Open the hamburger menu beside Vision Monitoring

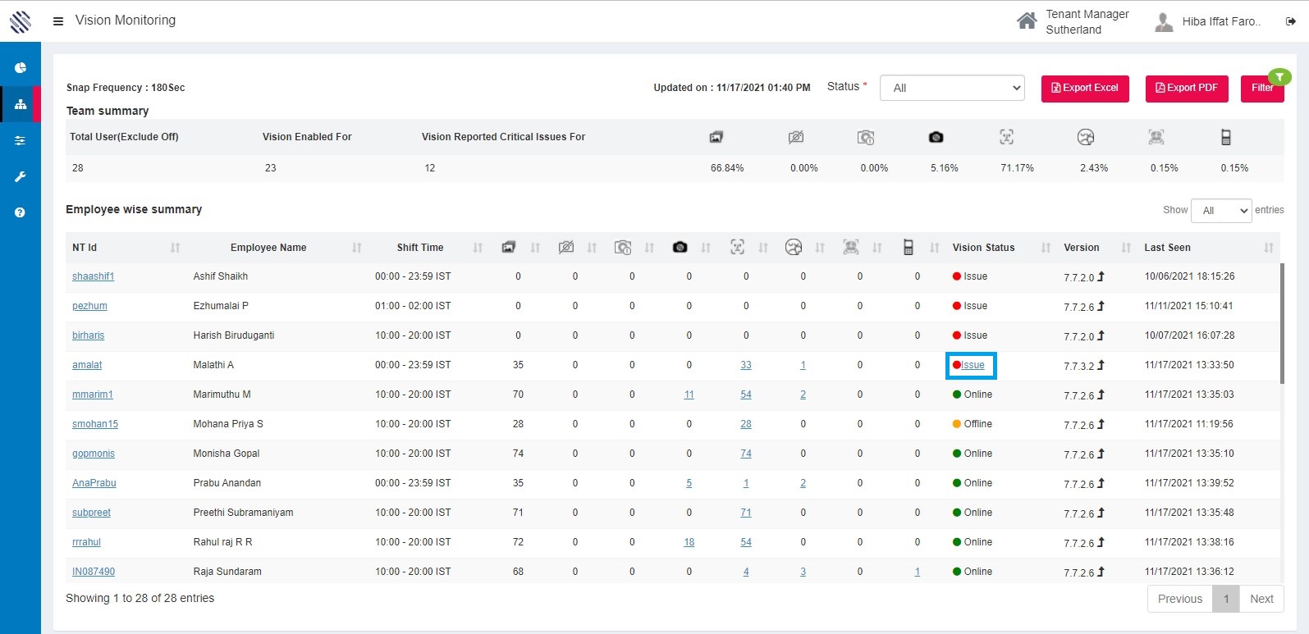coord(58,21)
